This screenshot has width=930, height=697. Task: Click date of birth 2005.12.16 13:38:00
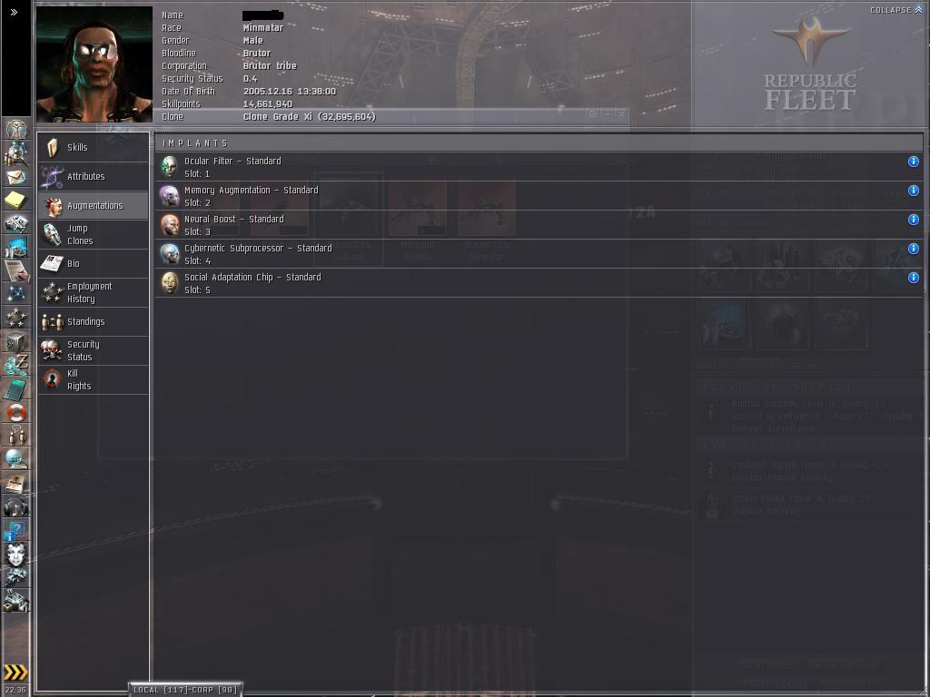[290, 92]
